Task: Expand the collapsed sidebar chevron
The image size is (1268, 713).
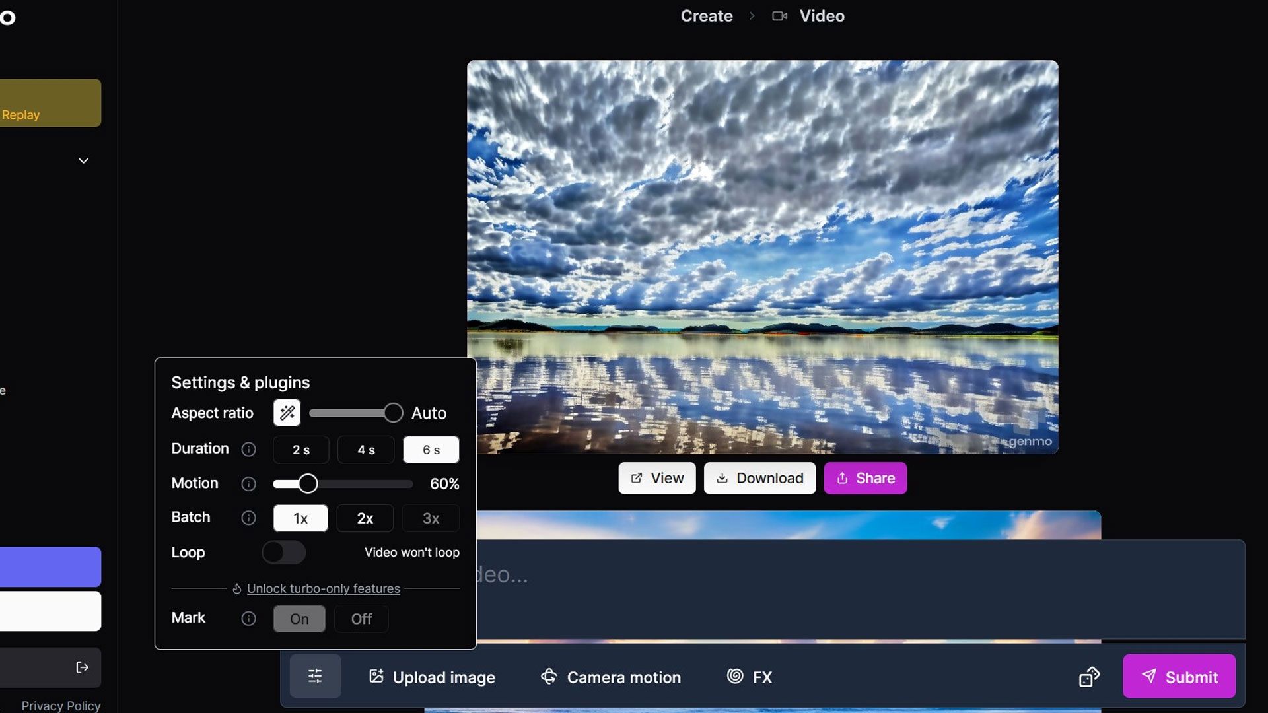Action: point(84,161)
